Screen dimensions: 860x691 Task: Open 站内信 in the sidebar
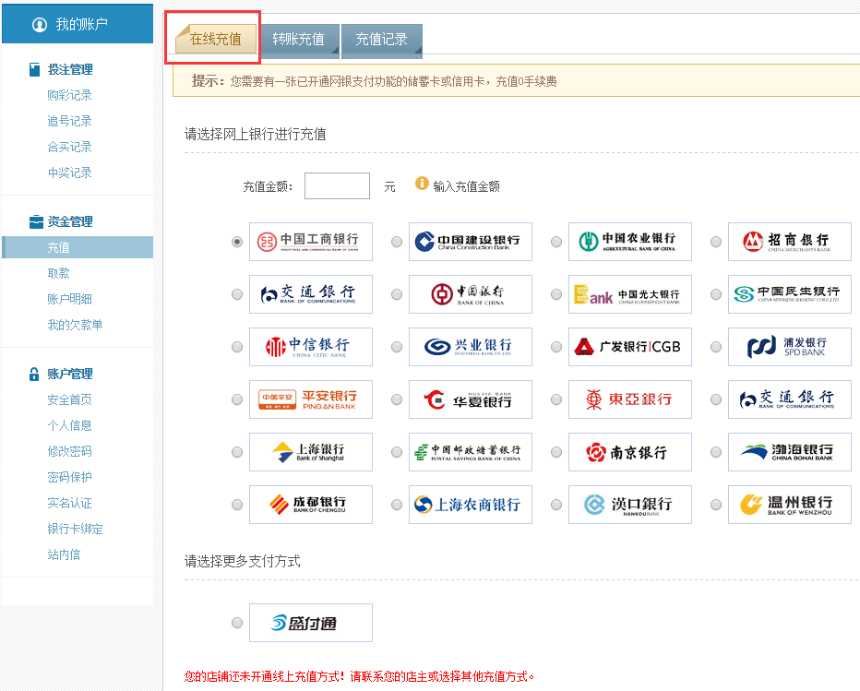(x=65, y=555)
